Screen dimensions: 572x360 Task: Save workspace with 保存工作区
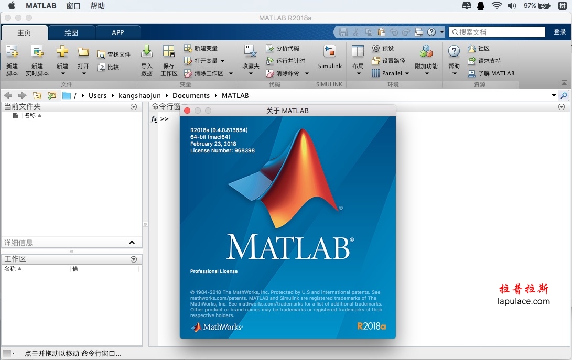pos(169,60)
